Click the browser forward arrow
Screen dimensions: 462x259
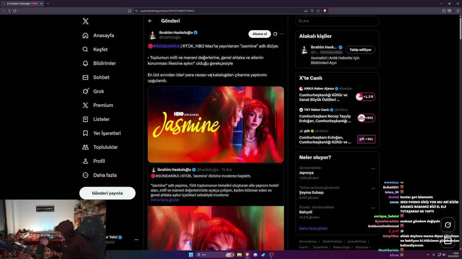[x=9, y=11]
